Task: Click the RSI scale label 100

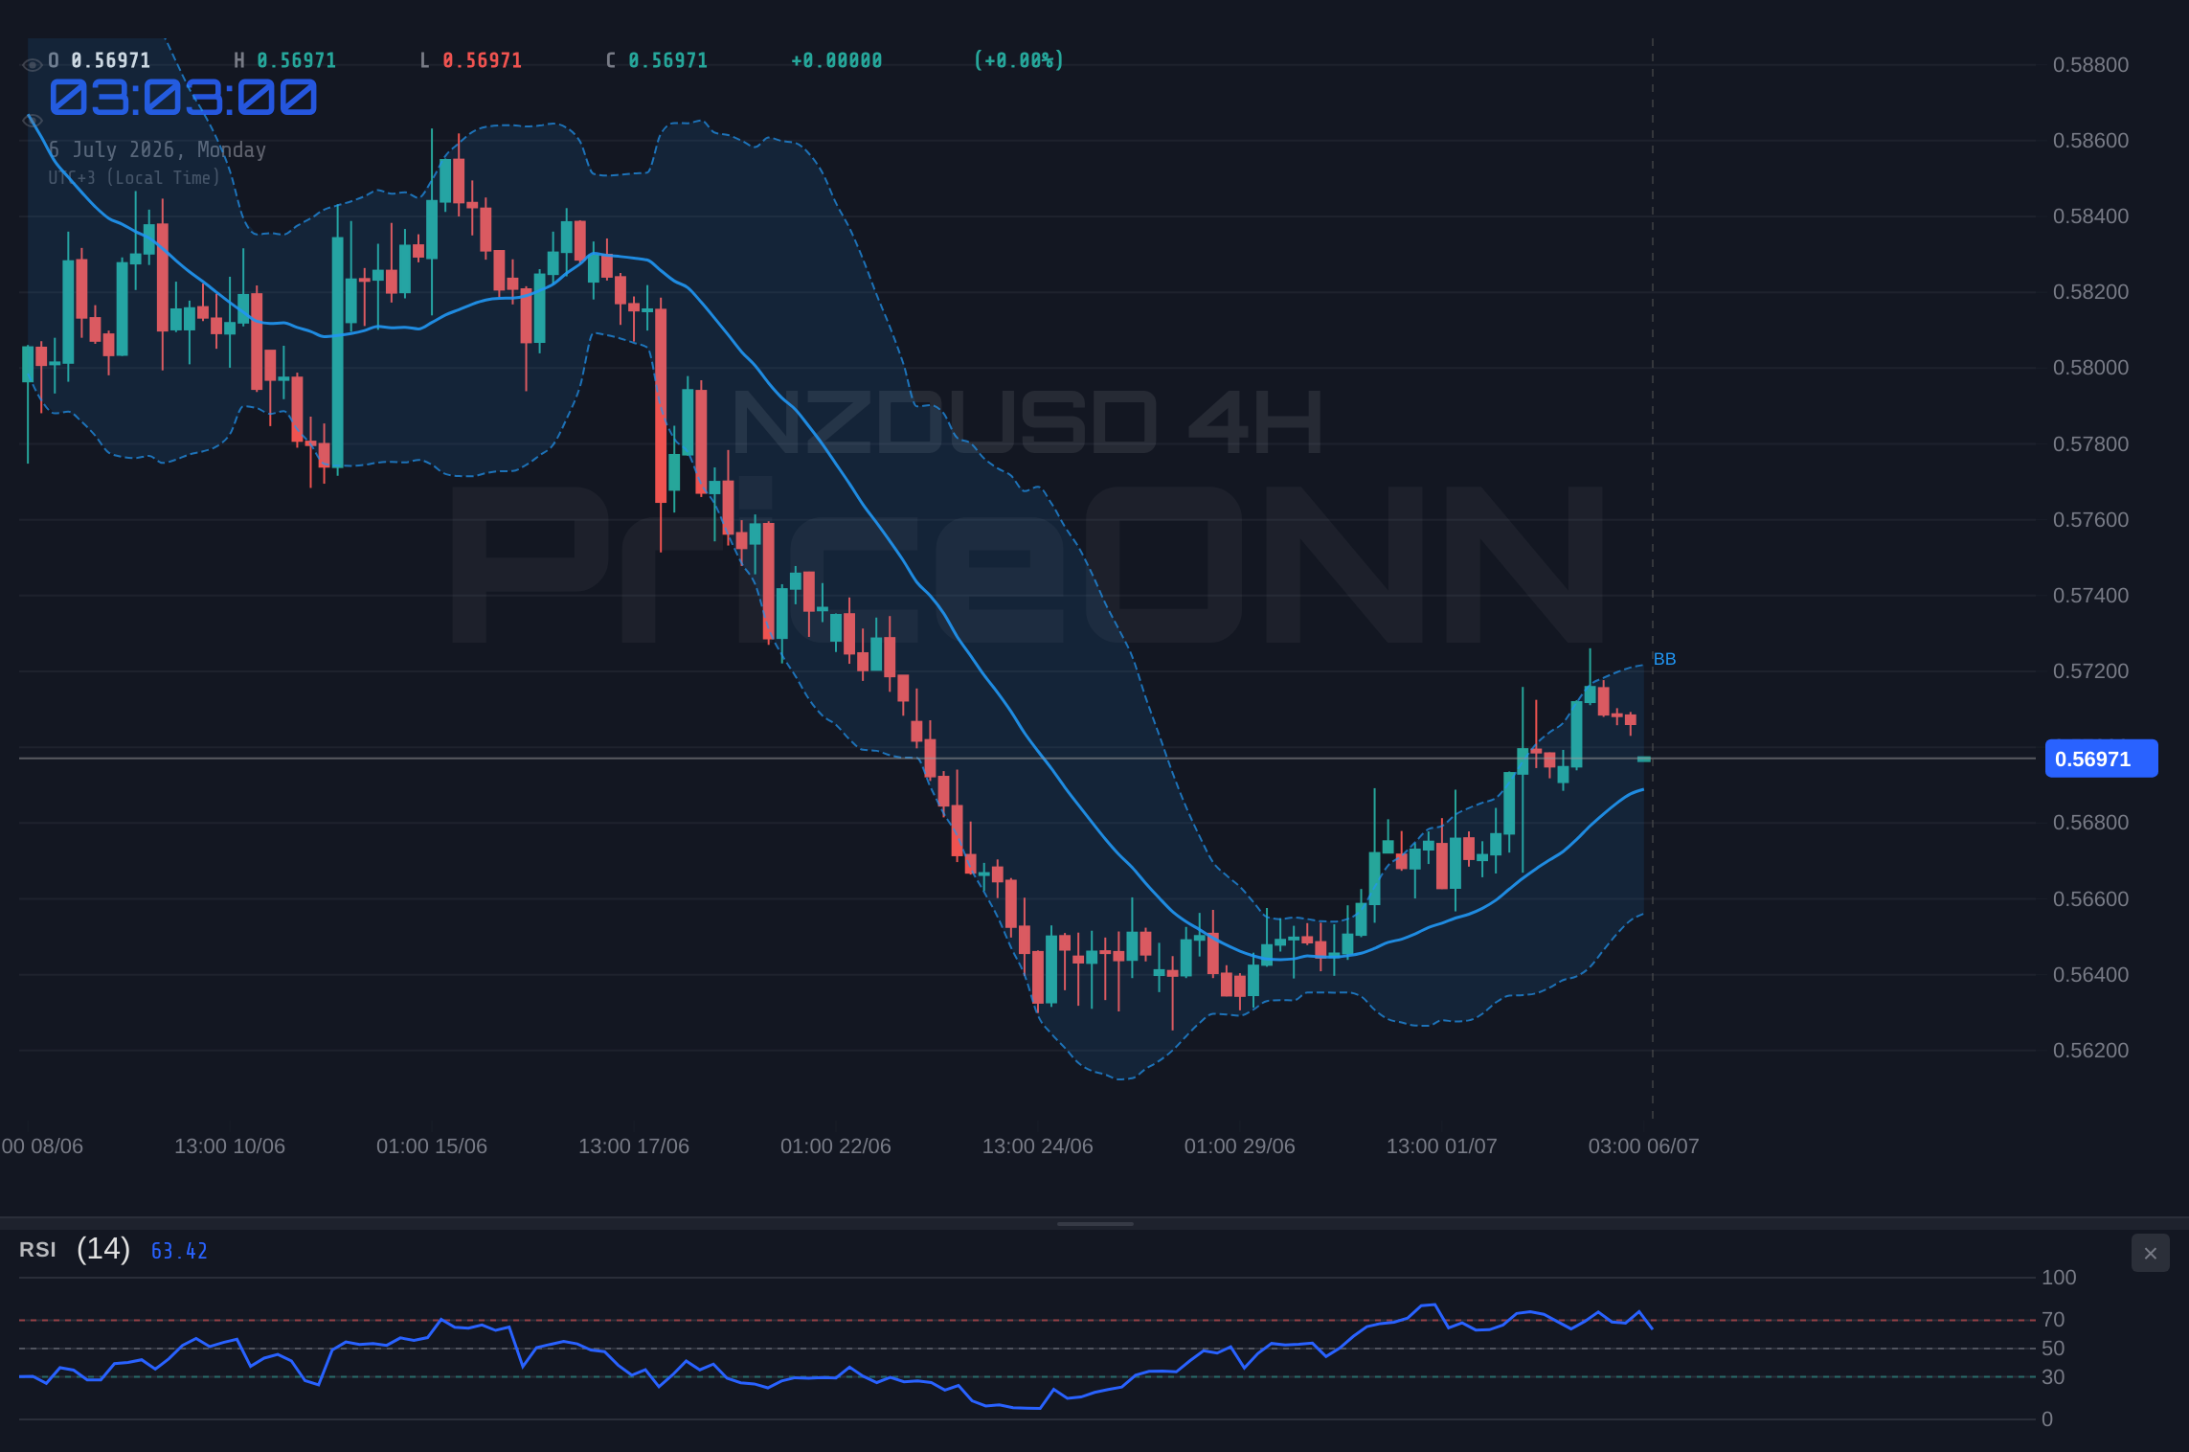Action: [2059, 1278]
